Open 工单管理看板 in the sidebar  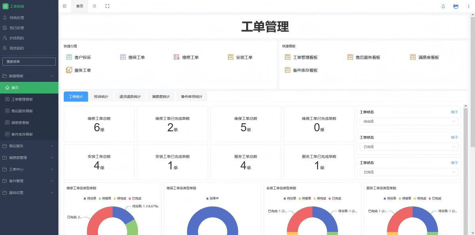pyautogui.click(x=29, y=99)
